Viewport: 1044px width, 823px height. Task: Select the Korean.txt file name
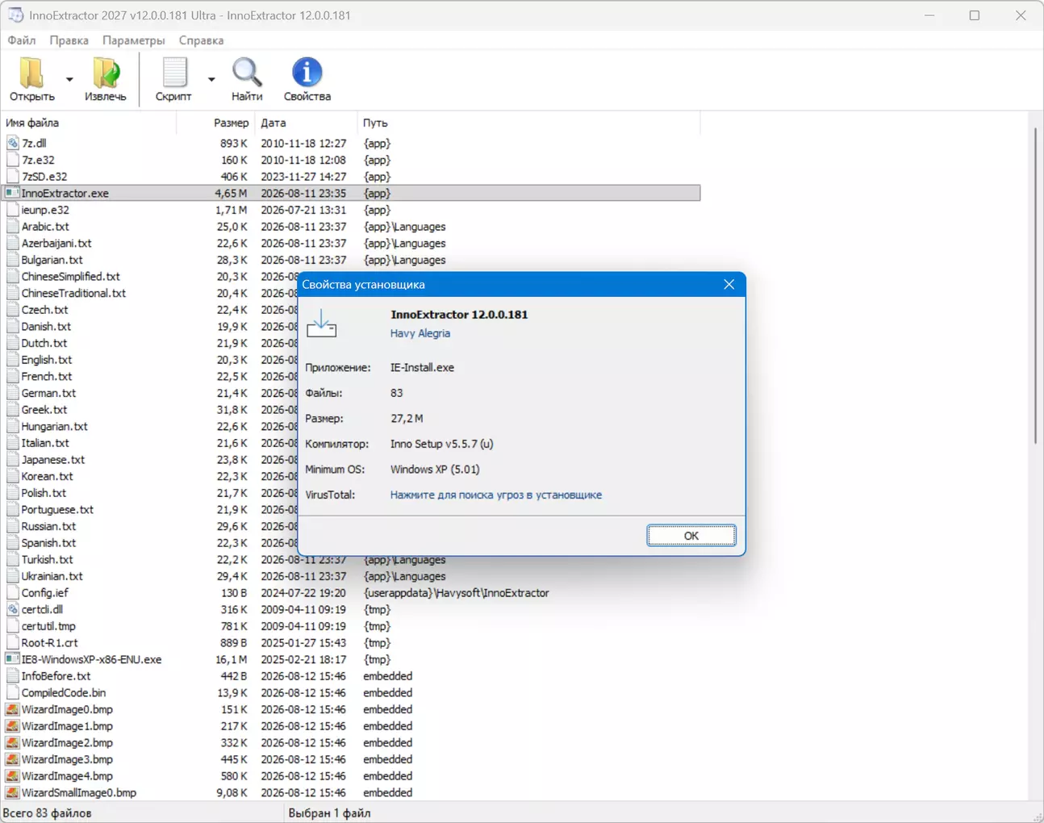48,477
